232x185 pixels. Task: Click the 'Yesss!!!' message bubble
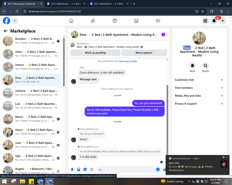(84, 139)
